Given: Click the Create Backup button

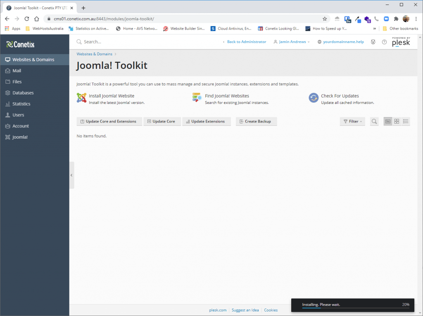Looking at the screenshot, I should [x=256, y=121].
